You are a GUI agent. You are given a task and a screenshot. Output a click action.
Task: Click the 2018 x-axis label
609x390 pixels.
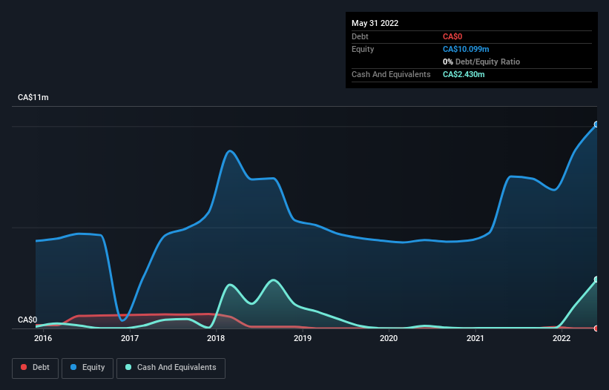pyautogui.click(x=216, y=338)
